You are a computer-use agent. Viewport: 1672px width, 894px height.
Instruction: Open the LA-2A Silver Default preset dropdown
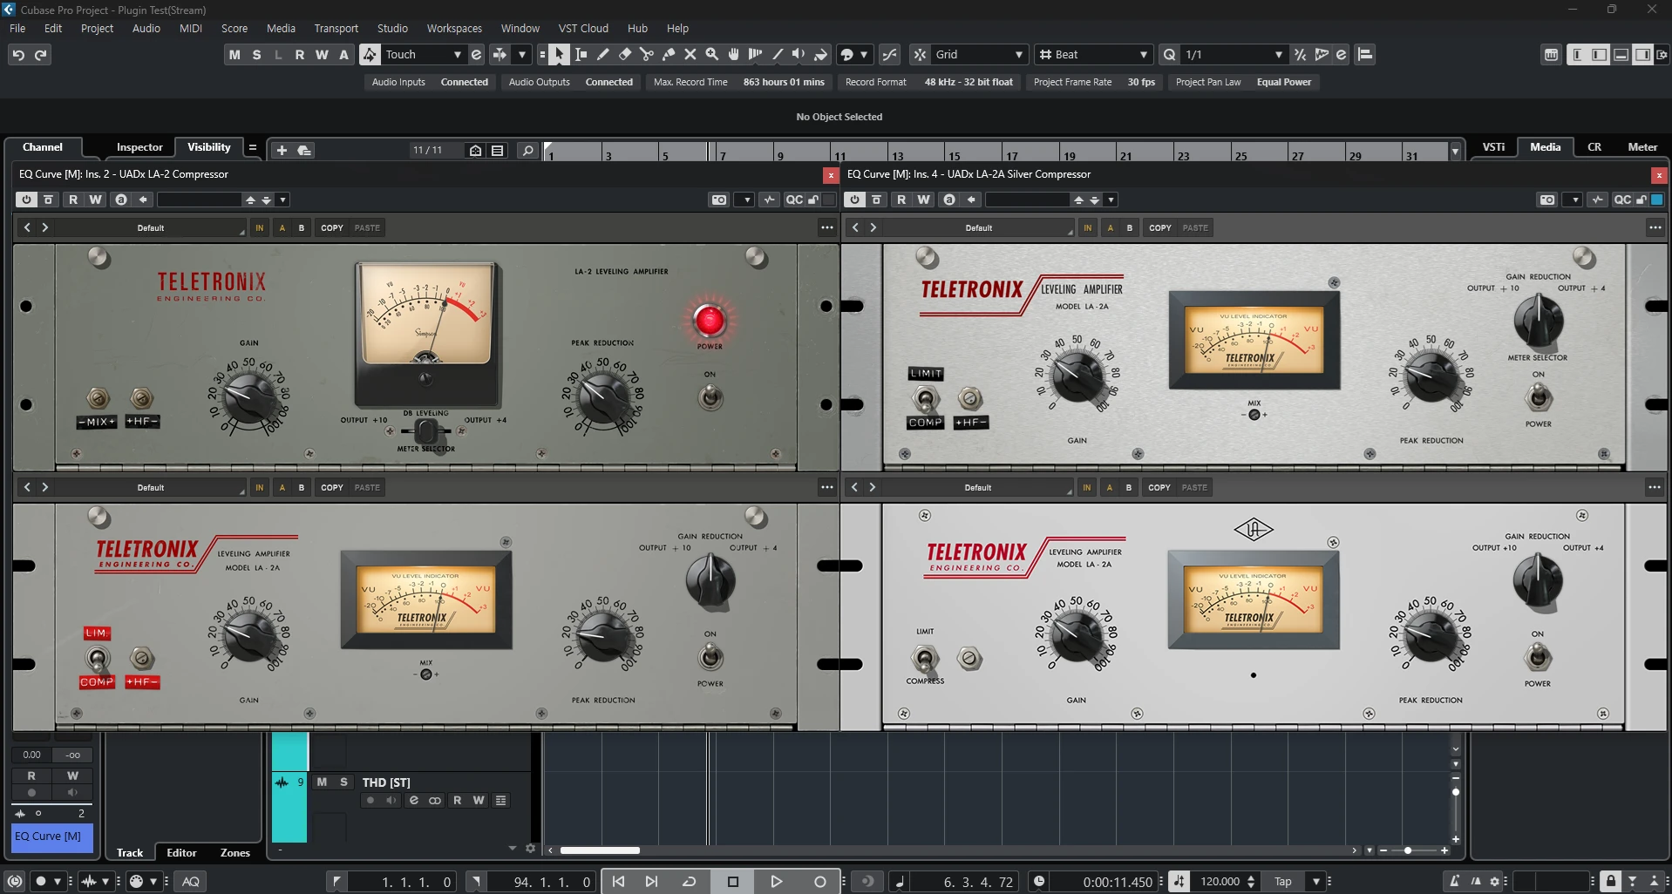tap(979, 227)
